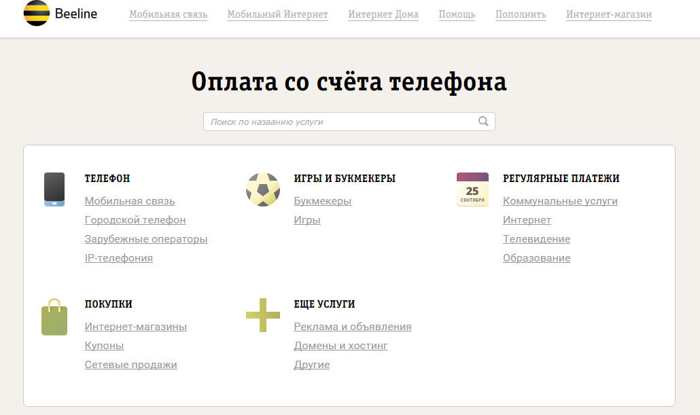Open the Мобильная связь top menu

click(x=168, y=14)
